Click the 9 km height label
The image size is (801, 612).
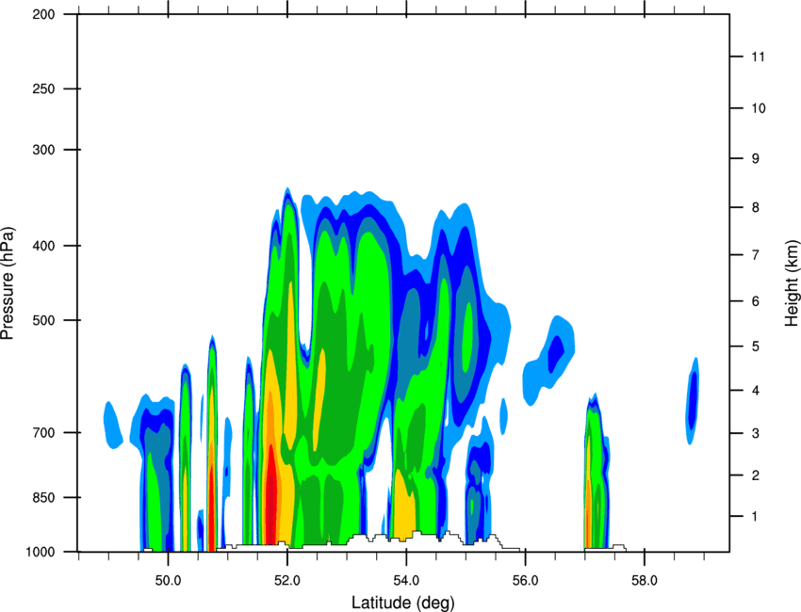pyautogui.click(x=756, y=159)
